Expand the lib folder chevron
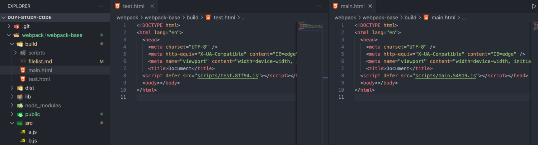 coord(12,97)
